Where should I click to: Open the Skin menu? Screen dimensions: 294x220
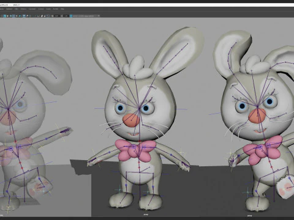17,9
